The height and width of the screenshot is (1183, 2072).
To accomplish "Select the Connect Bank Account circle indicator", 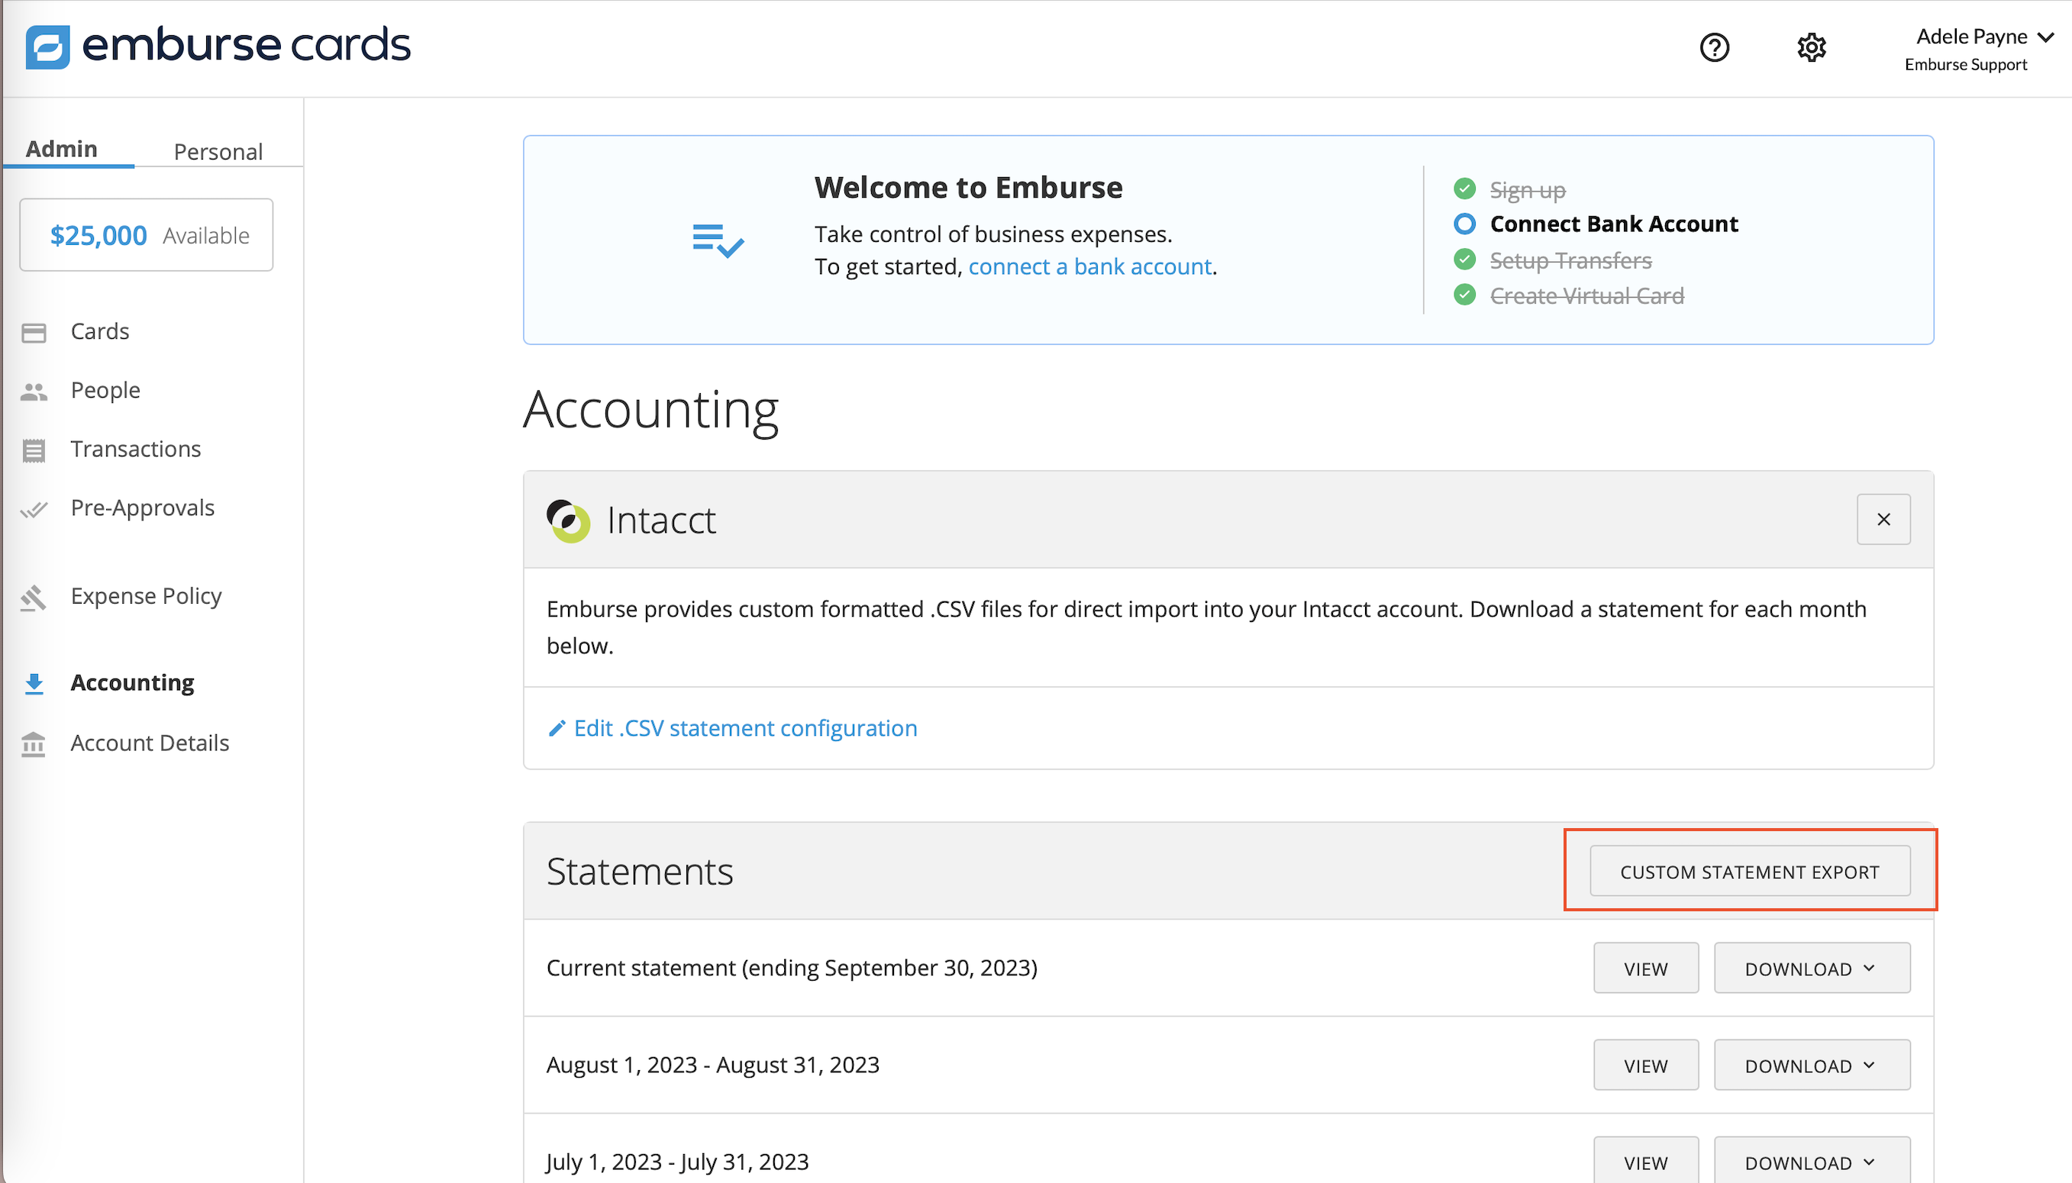I will click(x=1464, y=224).
